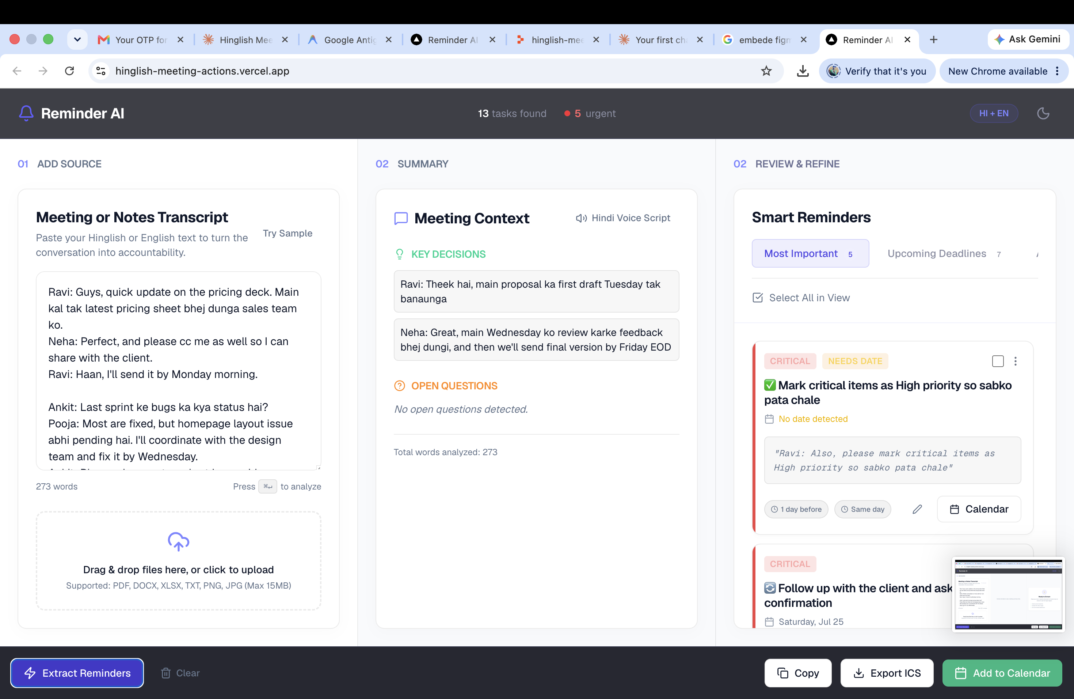Open the Chrome three-dot menu
The height and width of the screenshot is (699, 1074).
(1057, 71)
